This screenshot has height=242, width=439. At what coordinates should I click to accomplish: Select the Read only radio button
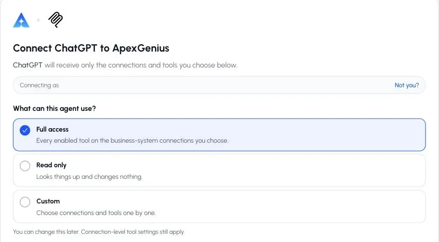(25, 166)
